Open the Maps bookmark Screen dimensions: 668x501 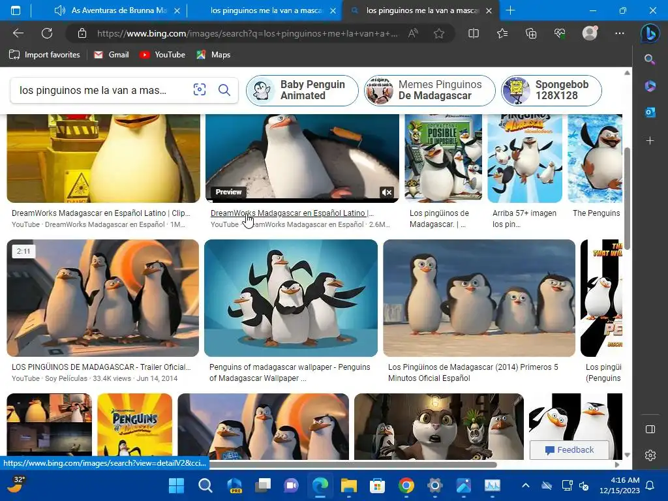coord(213,55)
